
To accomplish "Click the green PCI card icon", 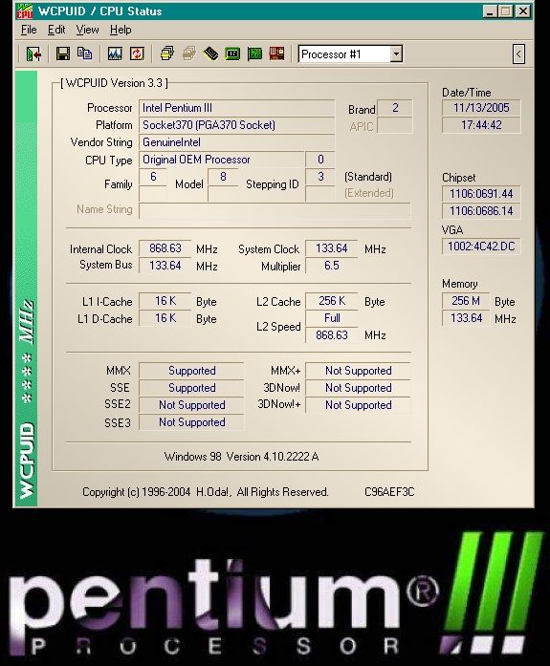I will 254,54.
